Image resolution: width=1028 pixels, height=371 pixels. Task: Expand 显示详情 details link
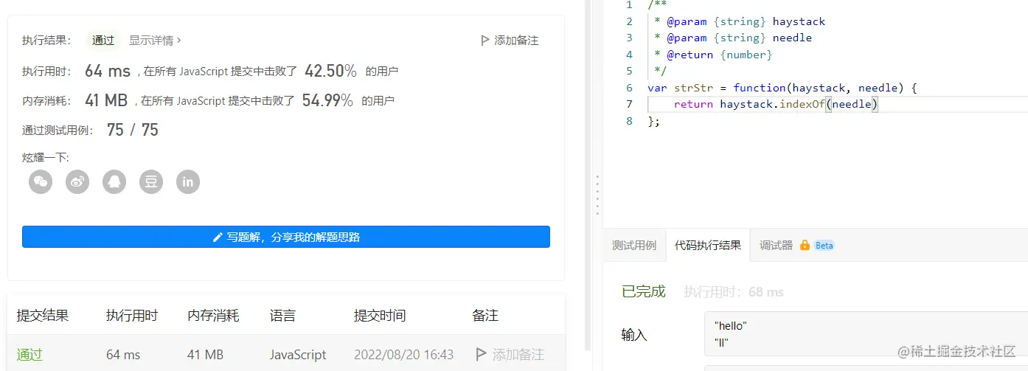155,41
